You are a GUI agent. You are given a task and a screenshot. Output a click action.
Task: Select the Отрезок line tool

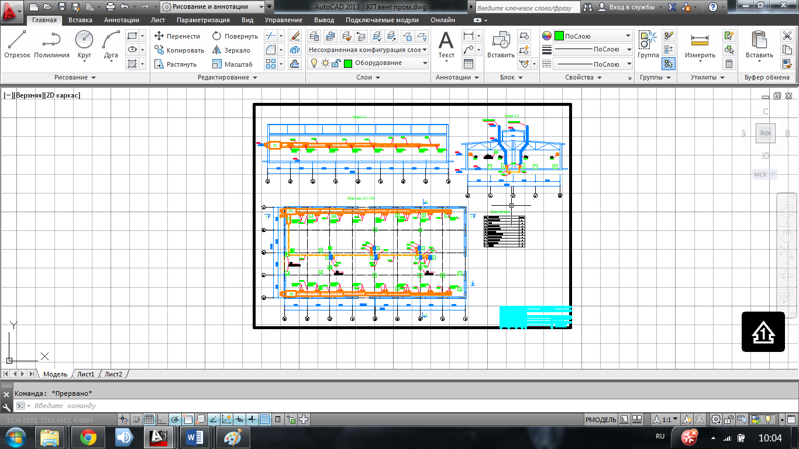click(17, 44)
